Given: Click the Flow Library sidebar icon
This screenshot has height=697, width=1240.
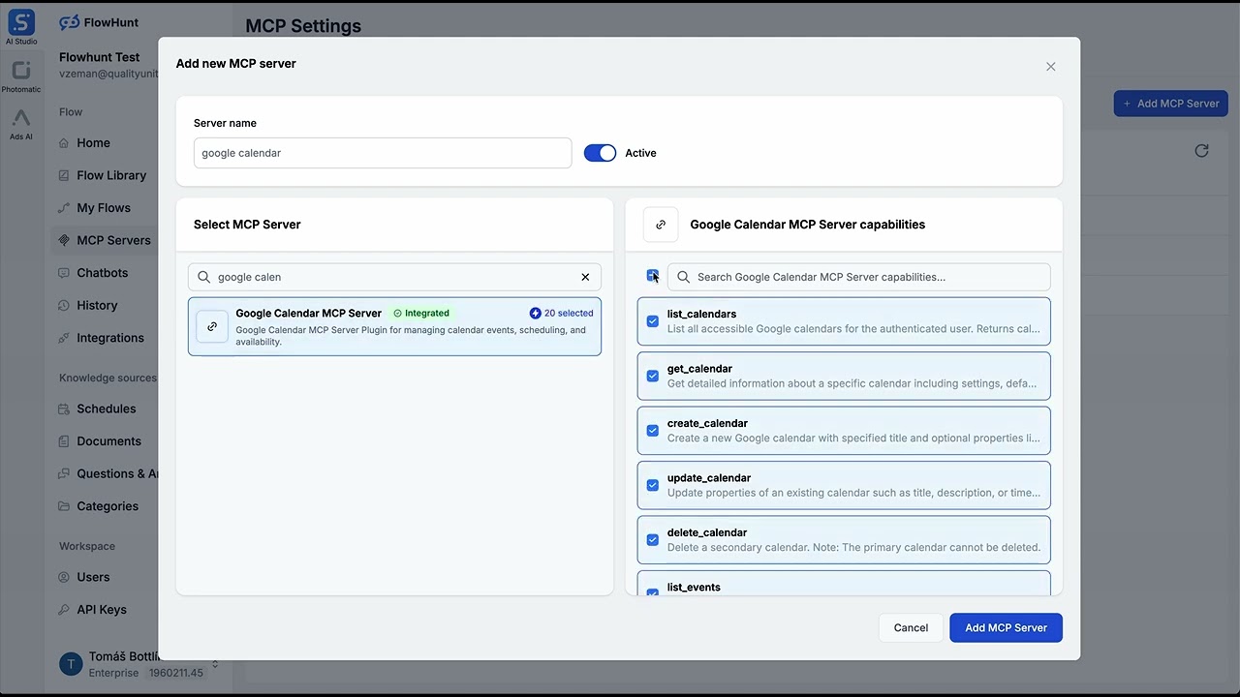Looking at the screenshot, I should point(64,175).
